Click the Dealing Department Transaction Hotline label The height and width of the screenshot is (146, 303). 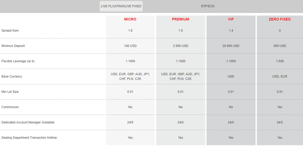tap(30, 138)
